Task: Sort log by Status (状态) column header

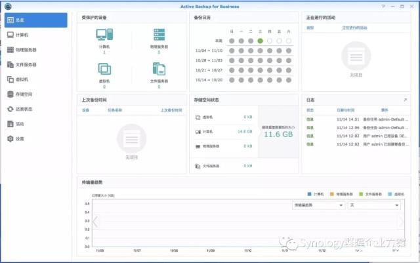Action: [x=310, y=110]
